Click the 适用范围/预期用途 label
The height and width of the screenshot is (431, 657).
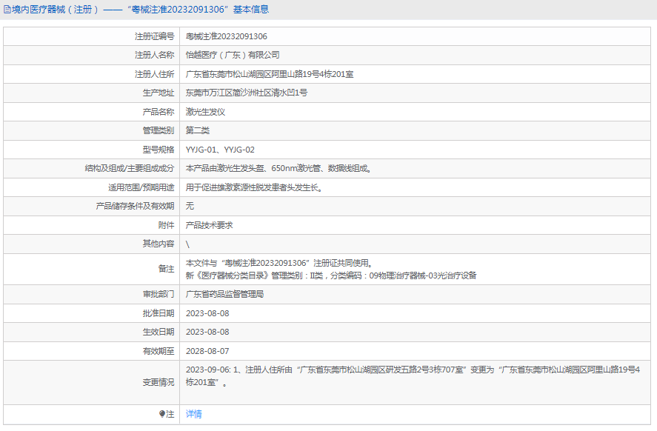click(x=141, y=187)
